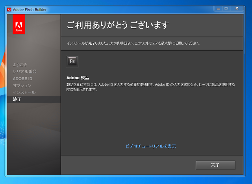Click the red Adobe logo in sidebar
Viewport: 252px width, 184px height.
pos(19,24)
